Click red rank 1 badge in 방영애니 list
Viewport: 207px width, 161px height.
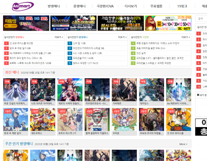point(6,43)
